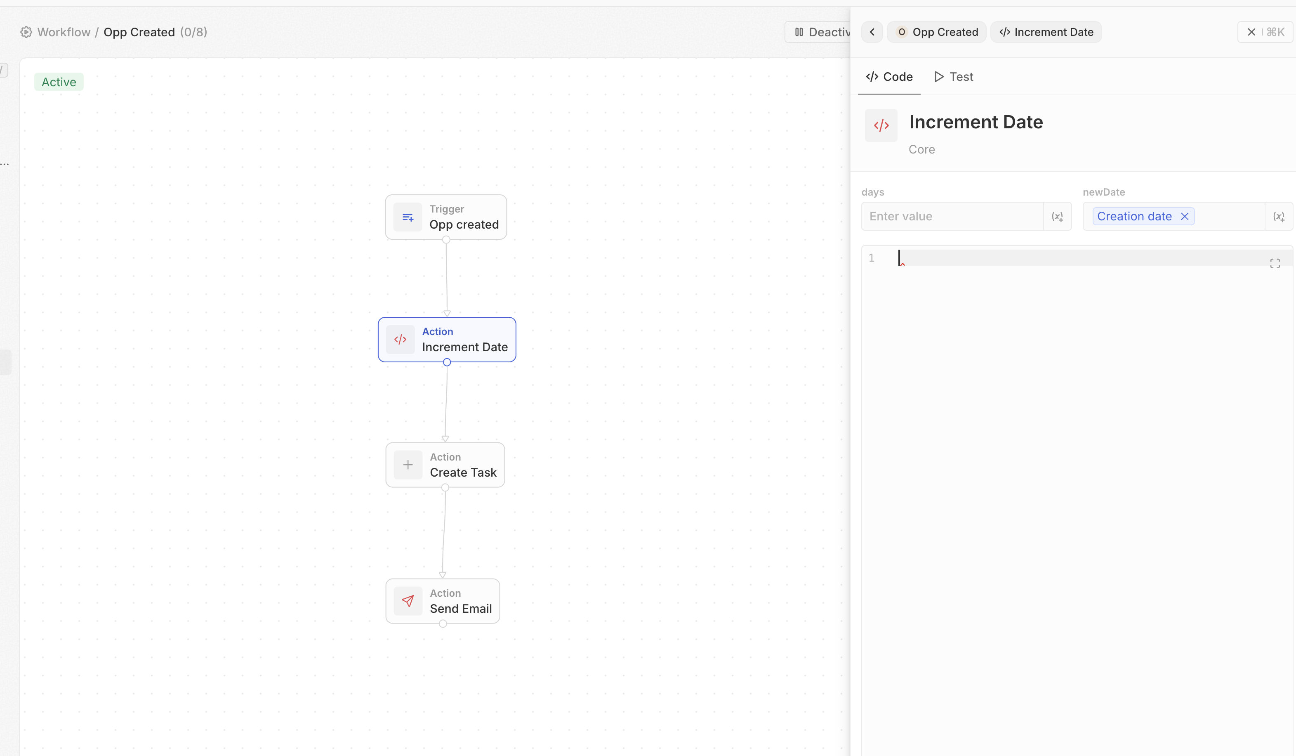Click the Increment Date breadcrumb chip

1046,33
